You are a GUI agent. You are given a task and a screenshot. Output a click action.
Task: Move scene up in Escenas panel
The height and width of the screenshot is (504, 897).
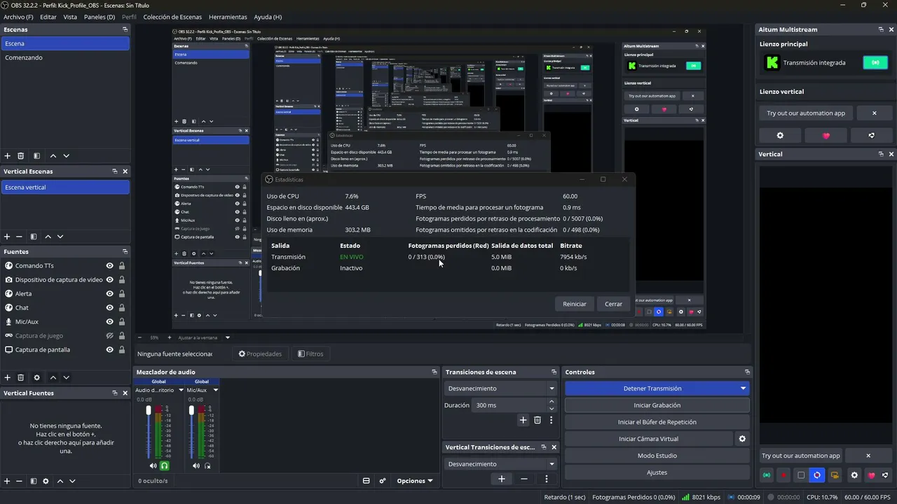pyautogui.click(x=53, y=156)
